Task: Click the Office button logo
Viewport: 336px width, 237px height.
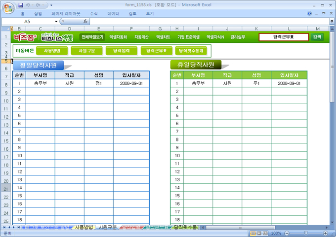Action: pos(7,8)
